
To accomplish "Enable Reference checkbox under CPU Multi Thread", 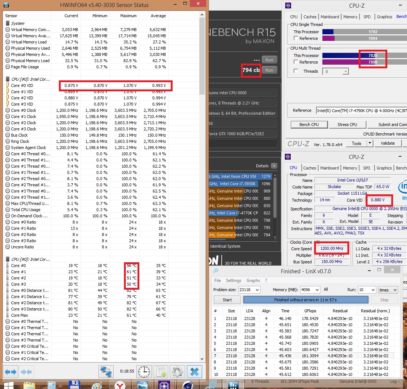I will click(x=295, y=62).
